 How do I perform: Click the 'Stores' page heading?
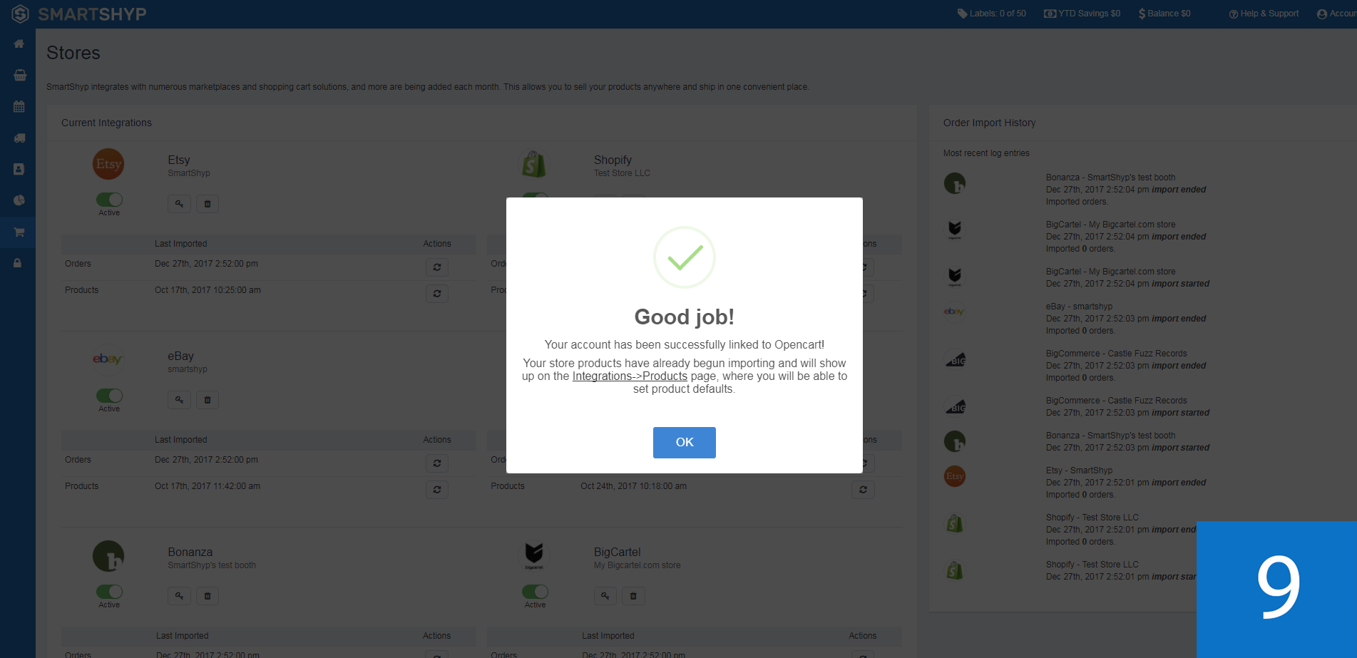(73, 53)
